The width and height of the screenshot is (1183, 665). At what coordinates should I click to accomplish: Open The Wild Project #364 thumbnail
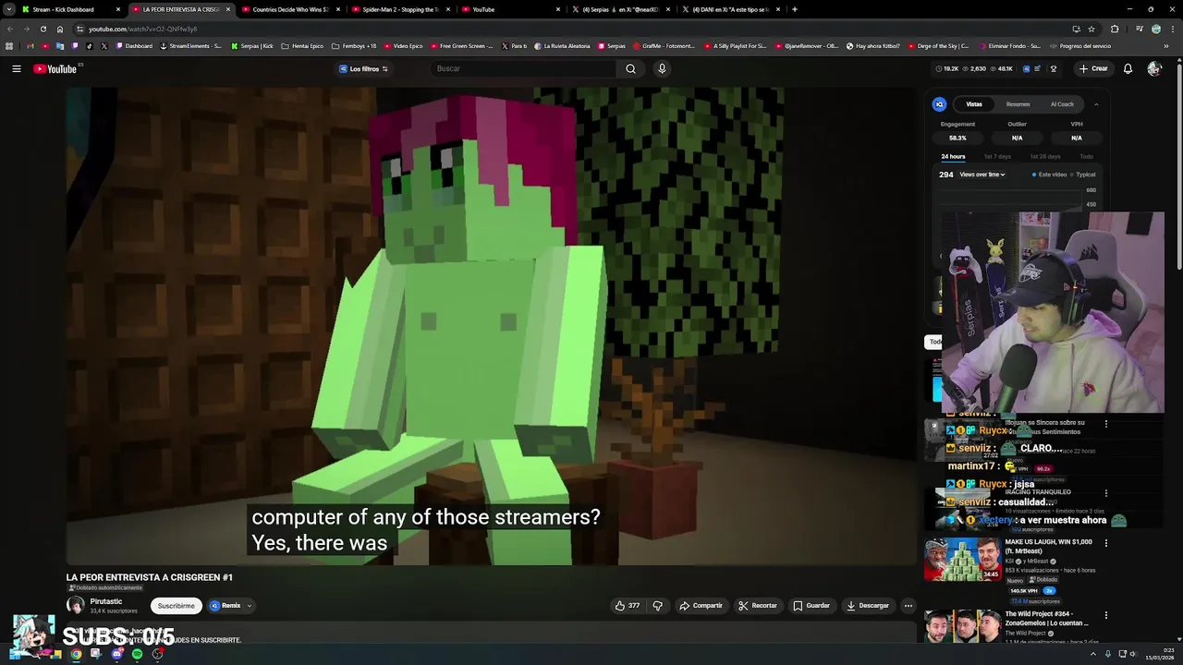point(962,628)
